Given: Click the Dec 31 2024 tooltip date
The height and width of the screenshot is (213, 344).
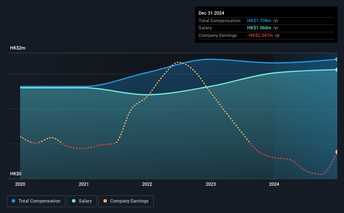Looking at the screenshot, I should tap(211, 13).
